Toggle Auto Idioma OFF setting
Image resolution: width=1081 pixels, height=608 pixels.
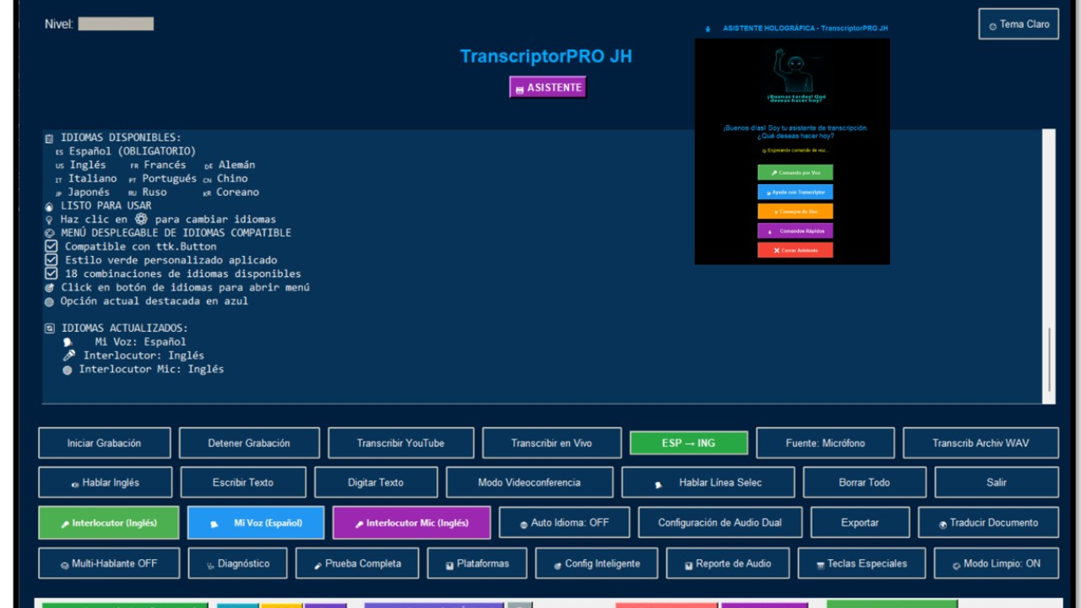tap(564, 523)
